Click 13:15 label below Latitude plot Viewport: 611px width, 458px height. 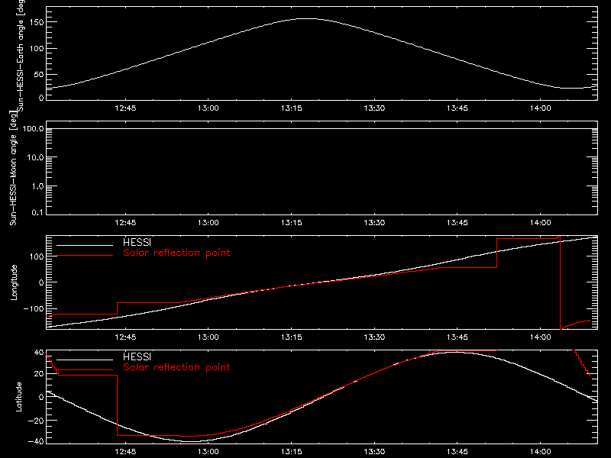pyautogui.click(x=292, y=452)
